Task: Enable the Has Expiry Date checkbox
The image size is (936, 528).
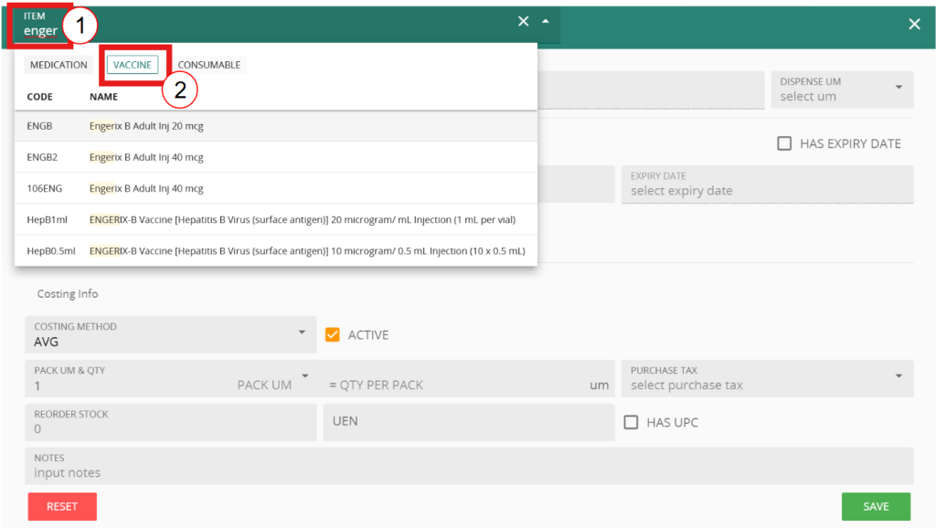Action: [x=784, y=143]
